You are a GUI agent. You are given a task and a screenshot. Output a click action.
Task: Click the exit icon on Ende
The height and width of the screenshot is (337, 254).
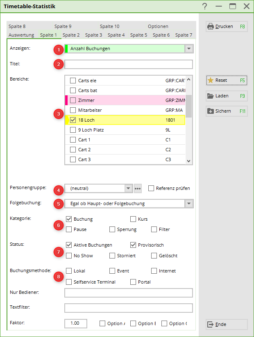[x=211, y=324]
